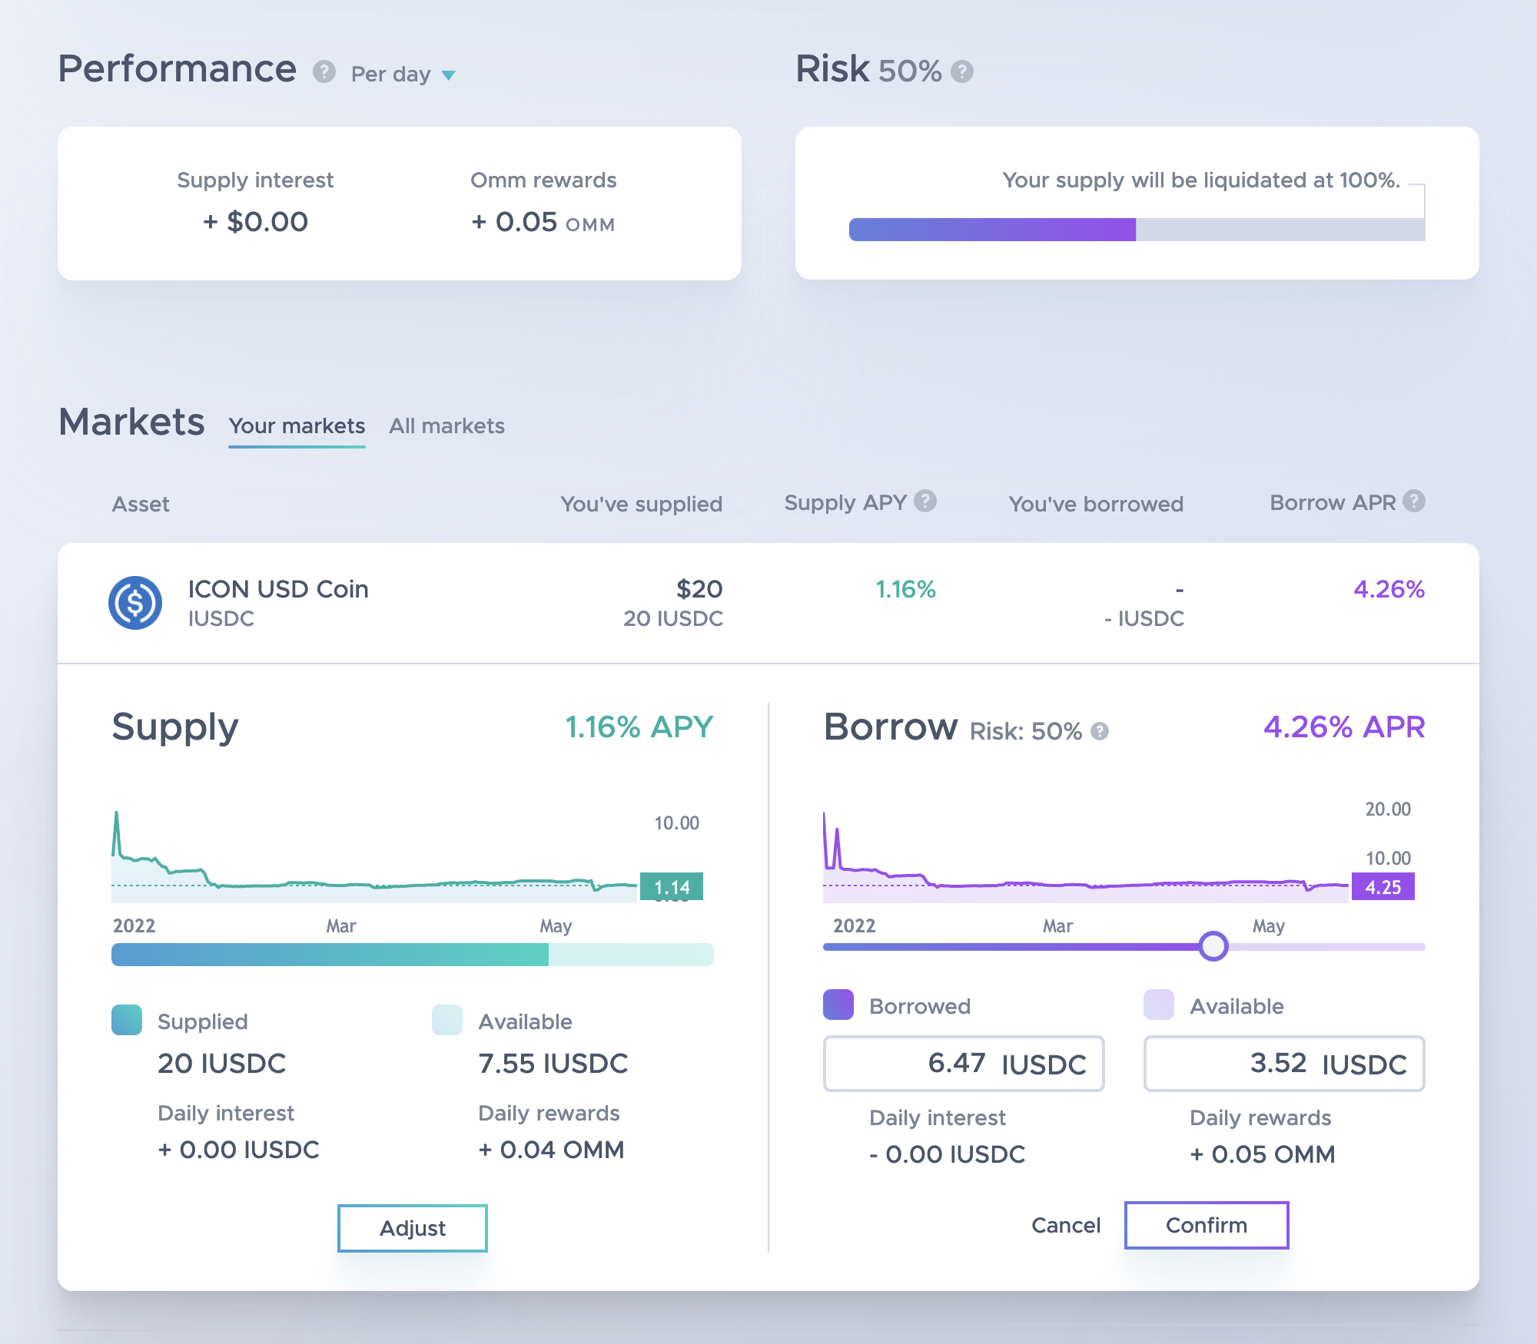Click the Adjust supply button
This screenshot has width=1537, height=1344.
(x=413, y=1228)
